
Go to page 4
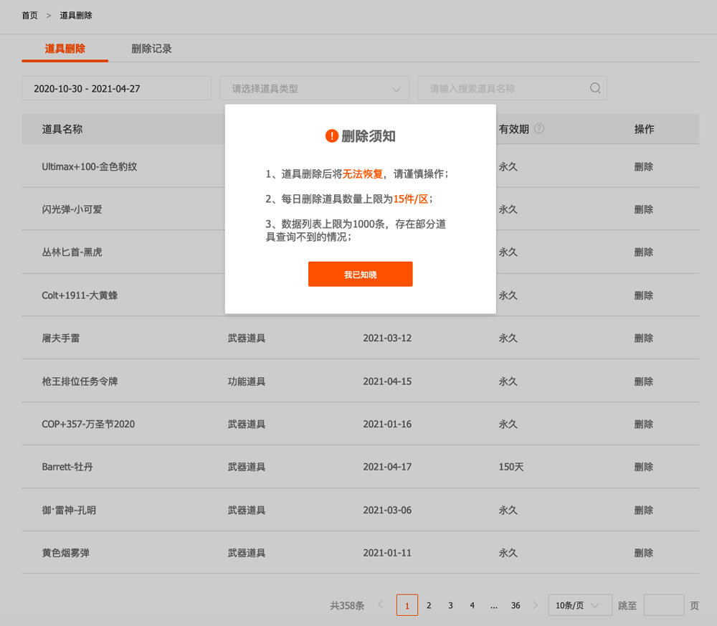[x=473, y=605]
